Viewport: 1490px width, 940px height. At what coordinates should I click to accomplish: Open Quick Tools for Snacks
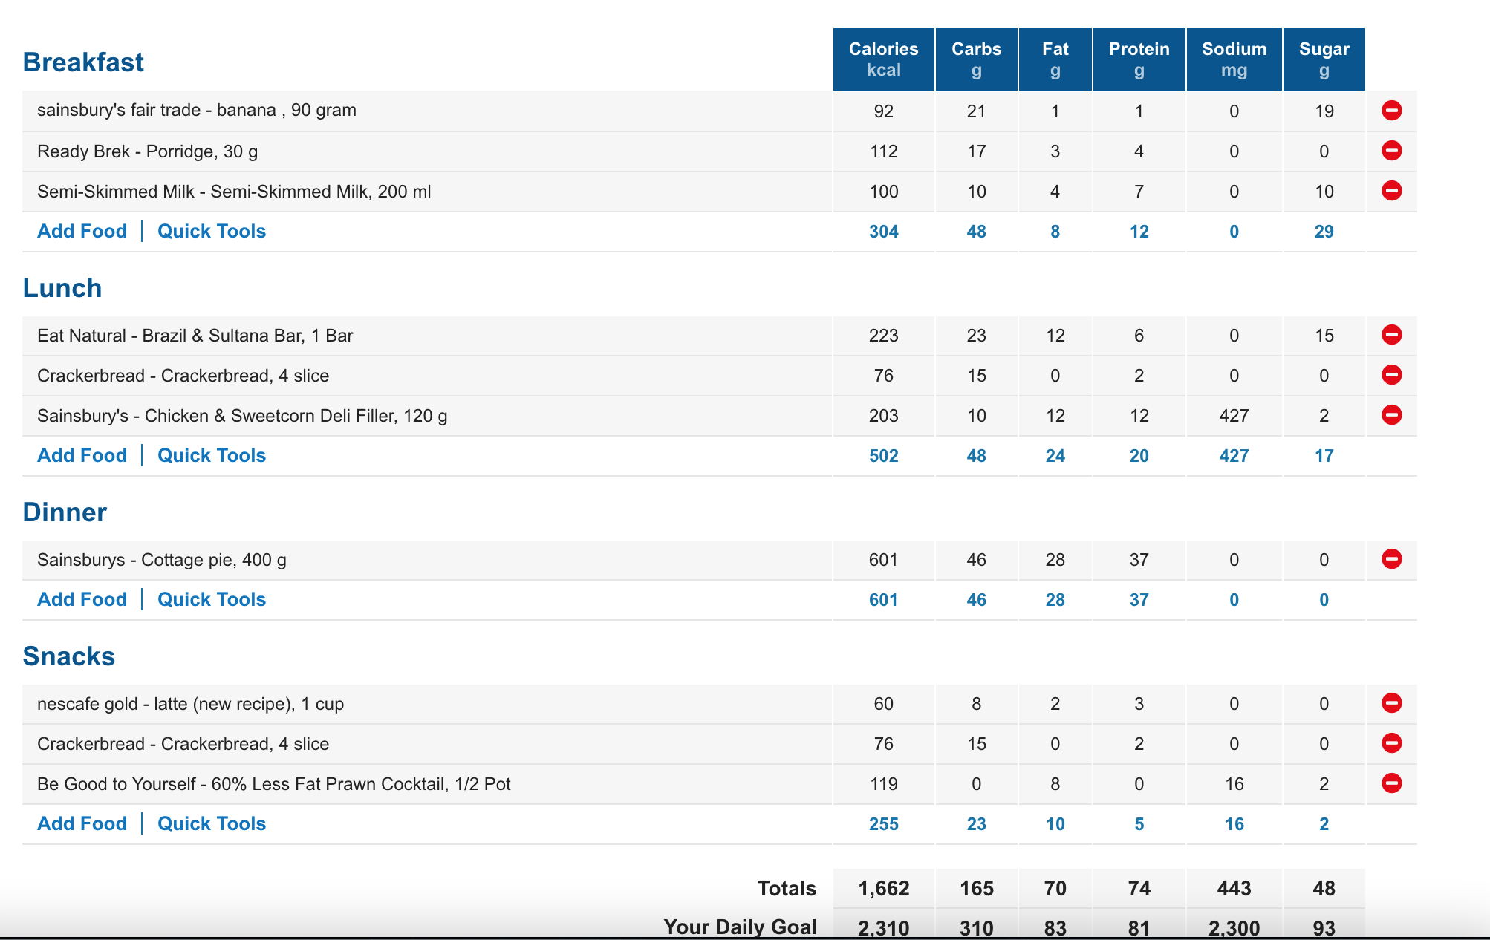[212, 823]
